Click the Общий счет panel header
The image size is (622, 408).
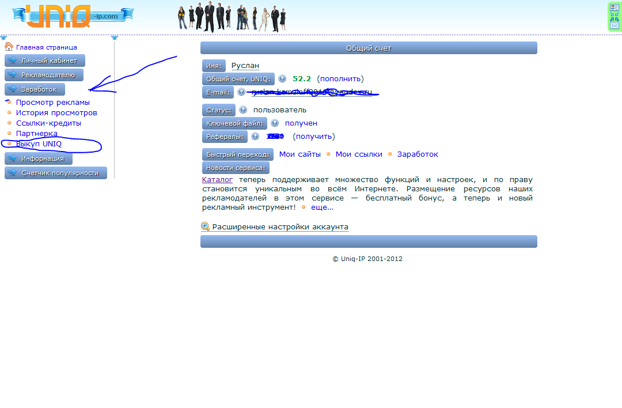[x=369, y=48]
